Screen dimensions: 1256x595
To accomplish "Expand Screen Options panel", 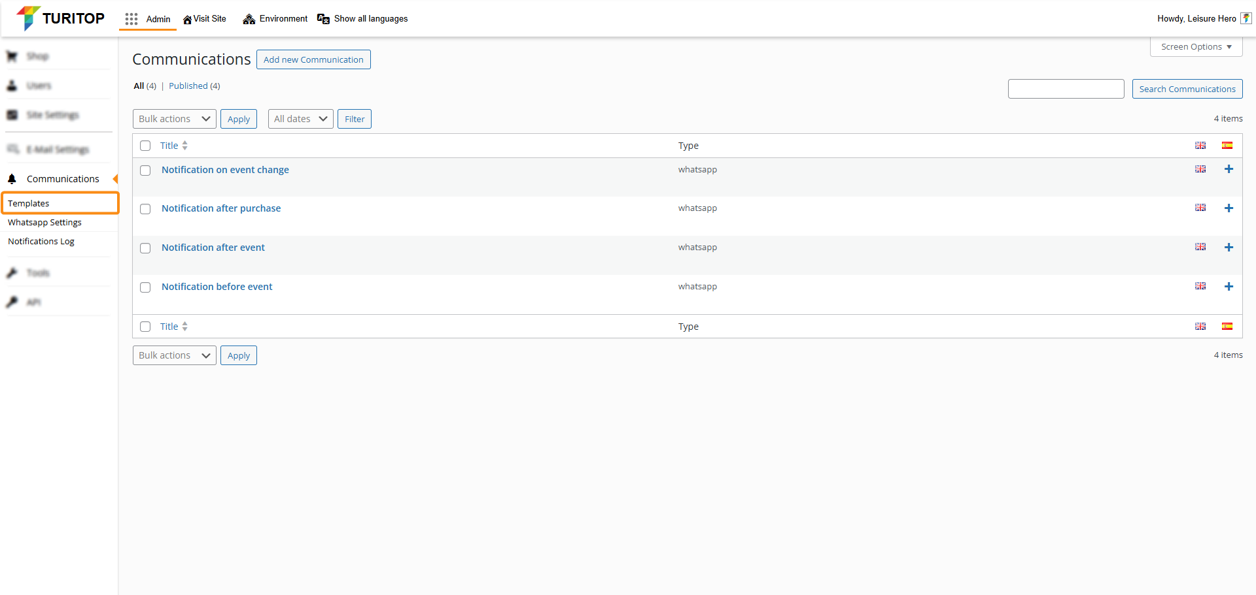I will 1196,47.
